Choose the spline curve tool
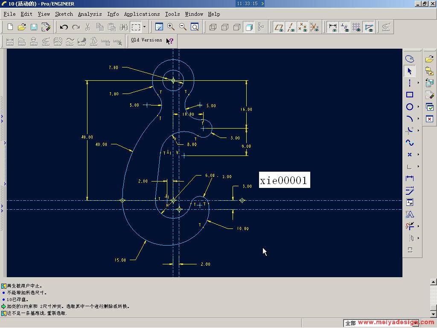Image resolution: width=437 pixels, height=328 pixels. [409, 143]
